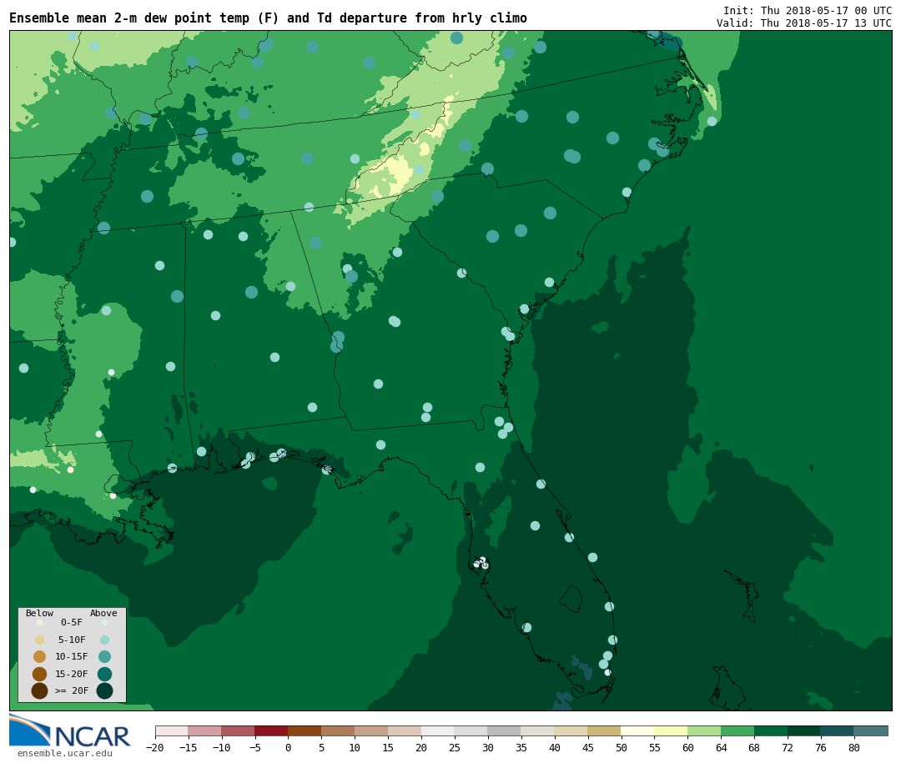Pick the -20 to -15 colorbar swatch
This screenshot has width=901, height=763.
[x=171, y=730]
